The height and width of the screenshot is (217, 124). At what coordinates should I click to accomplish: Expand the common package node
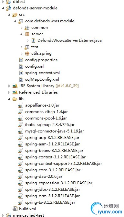click(21, 28)
